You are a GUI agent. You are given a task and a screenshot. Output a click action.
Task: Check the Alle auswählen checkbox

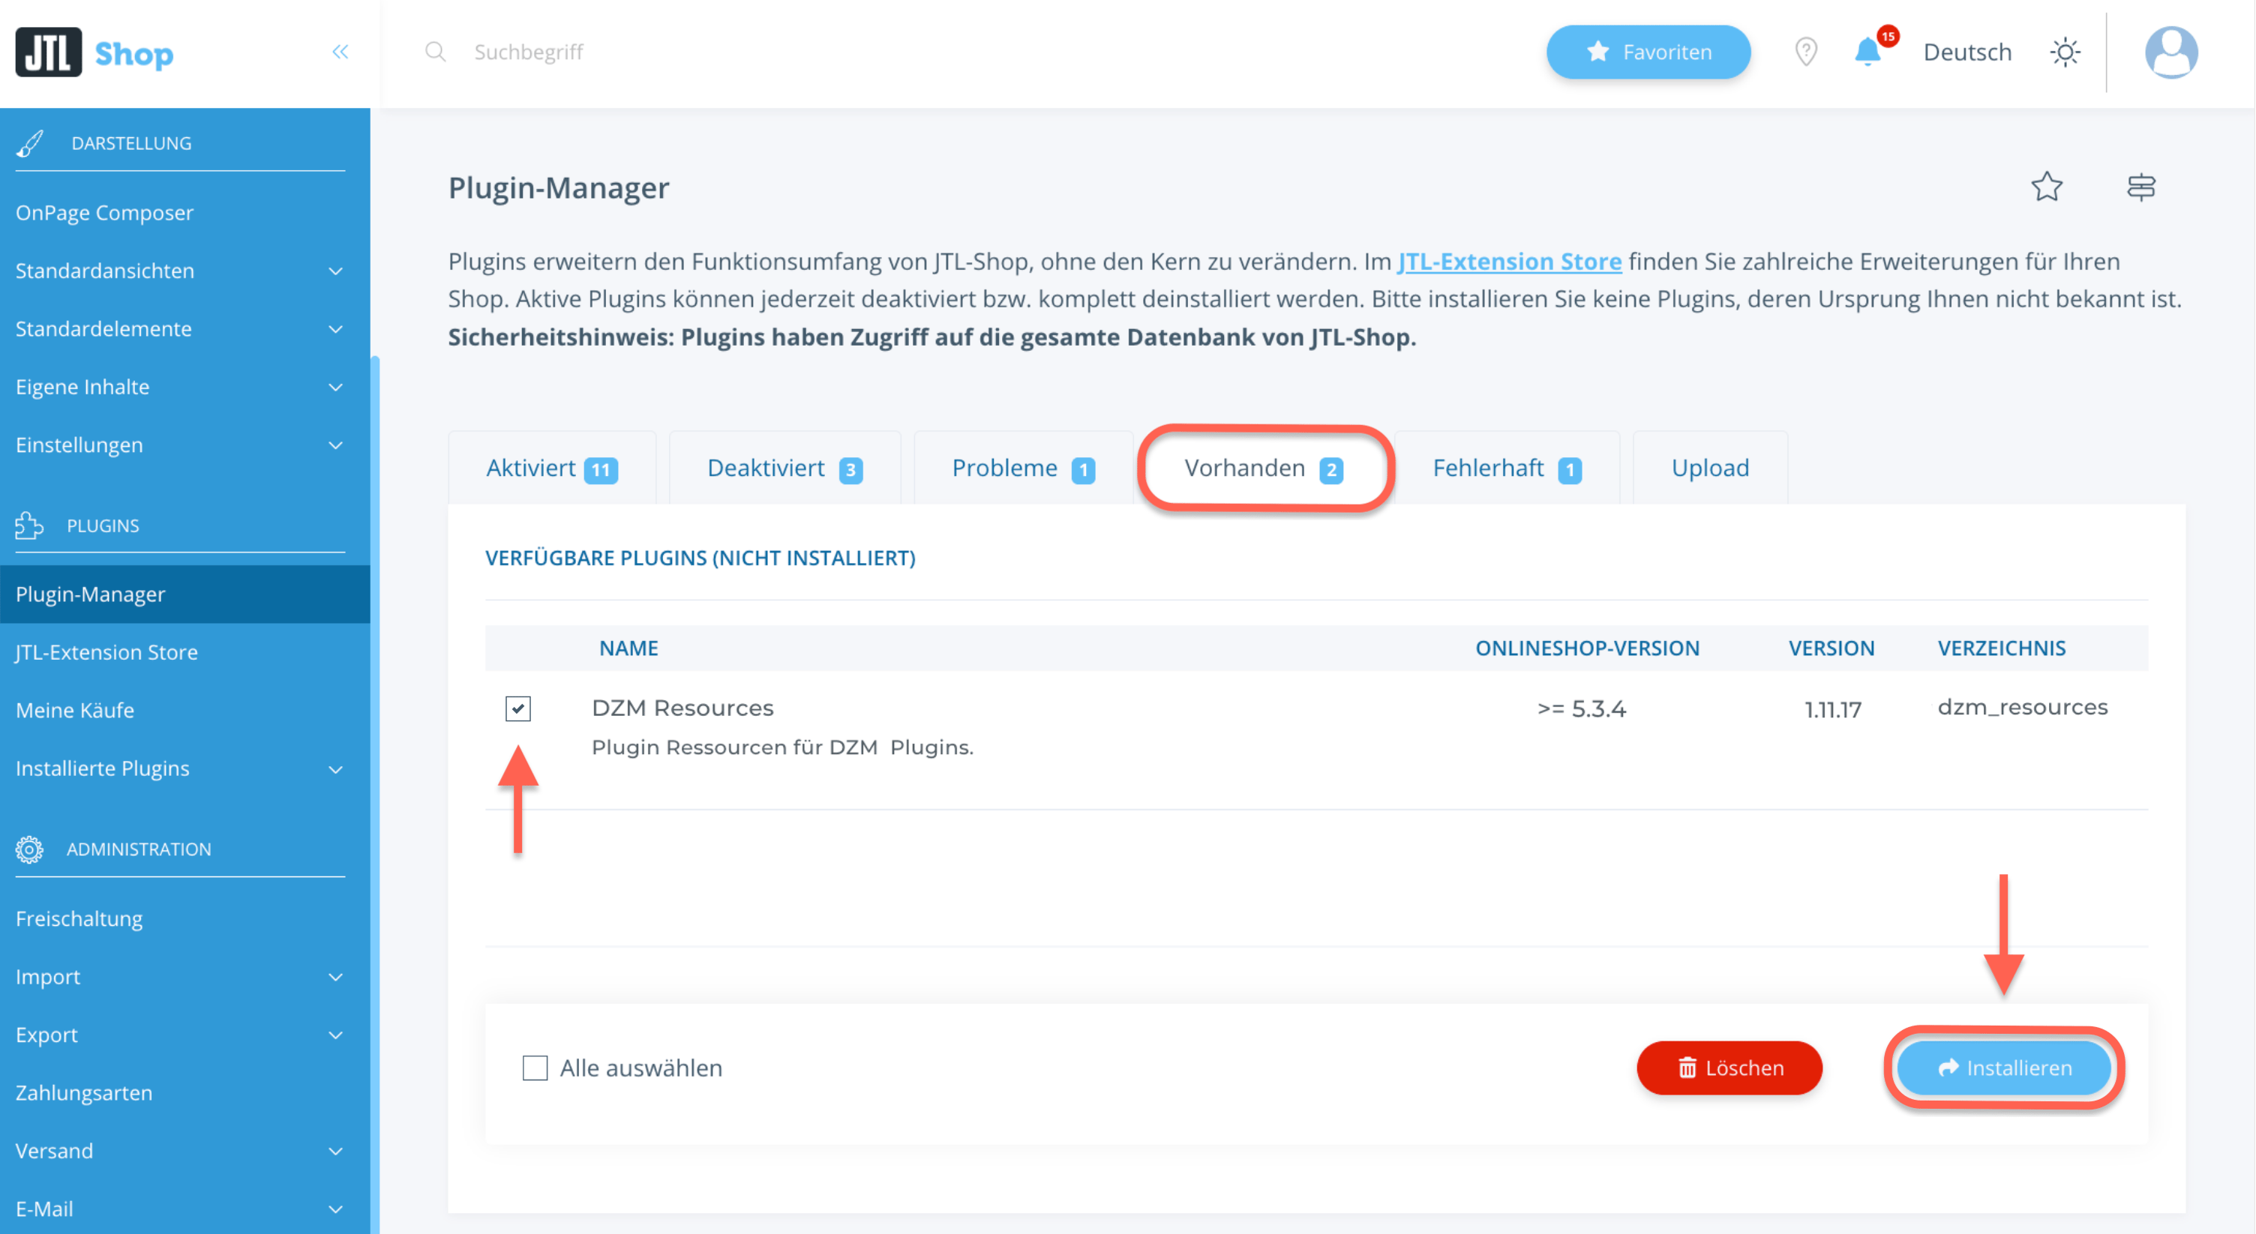[534, 1067]
